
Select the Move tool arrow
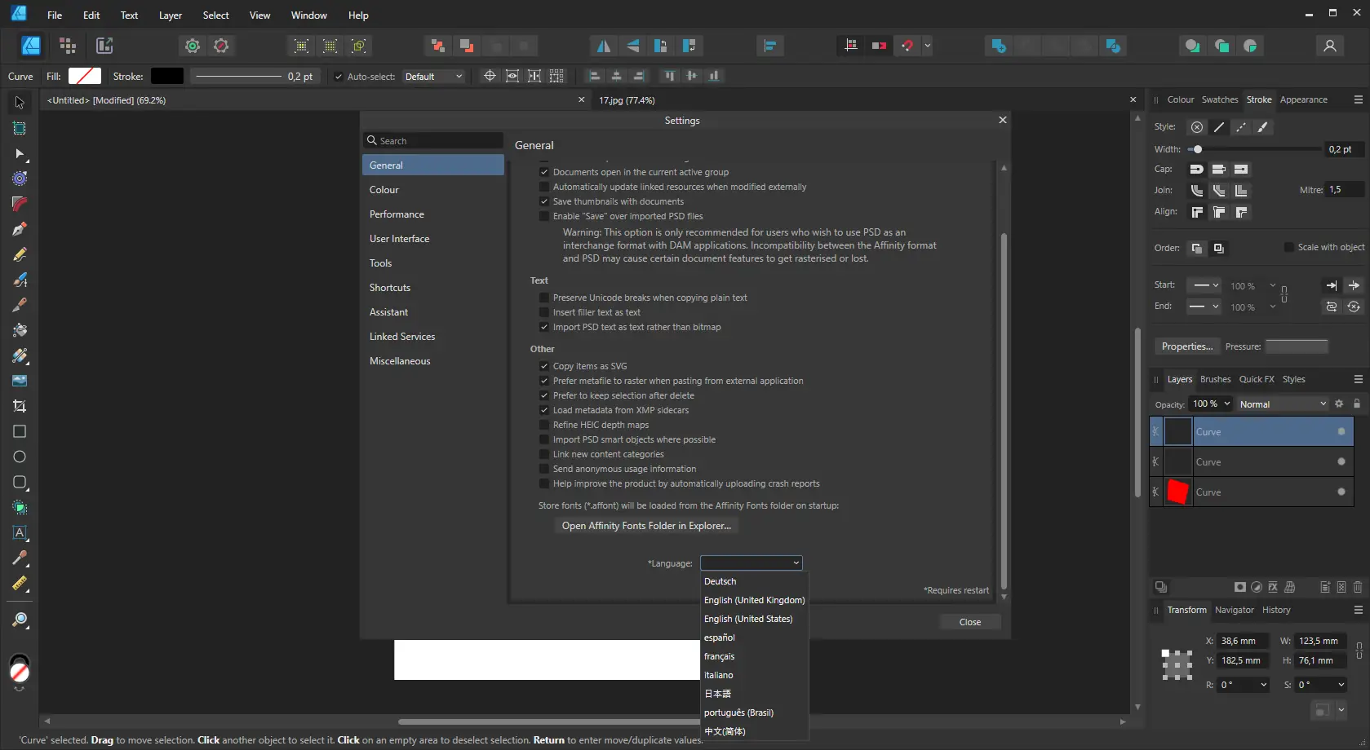[x=20, y=103]
